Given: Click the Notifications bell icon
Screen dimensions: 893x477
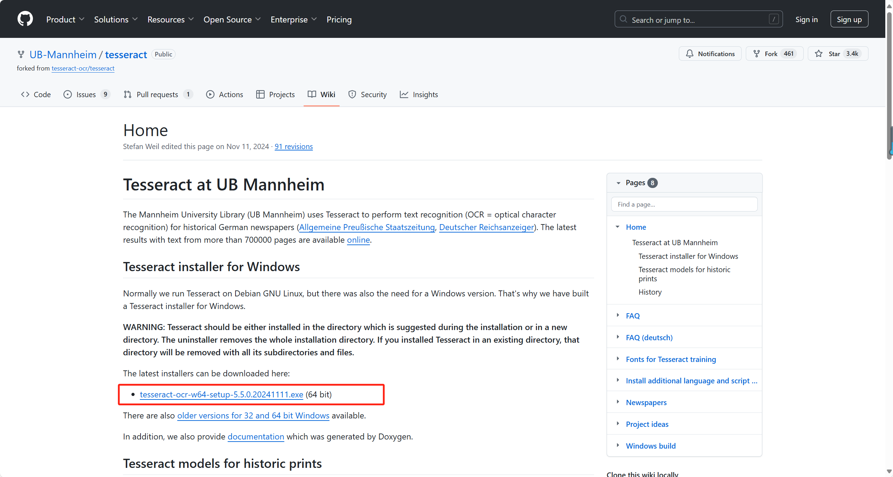Looking at the screenshot, I should [x=690, y=54].
